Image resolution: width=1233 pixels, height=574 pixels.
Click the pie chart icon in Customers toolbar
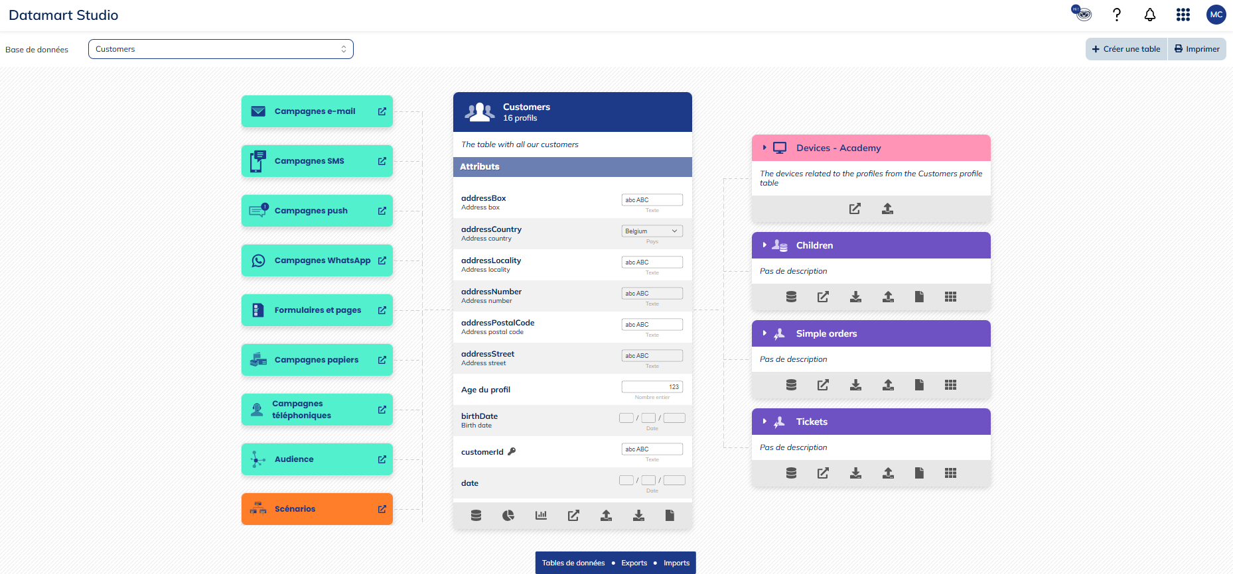click(508, 516)
